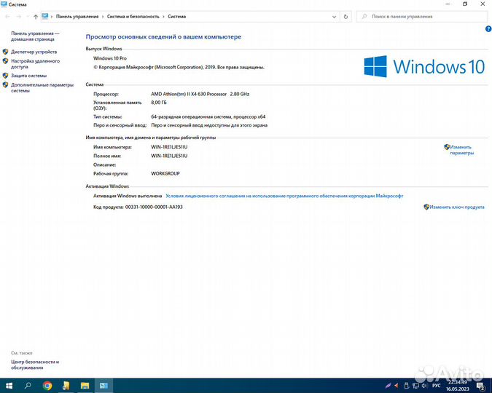Open Настройка удаленного доступа link
The image size is (492, 393).
click(x=35, y=64)
